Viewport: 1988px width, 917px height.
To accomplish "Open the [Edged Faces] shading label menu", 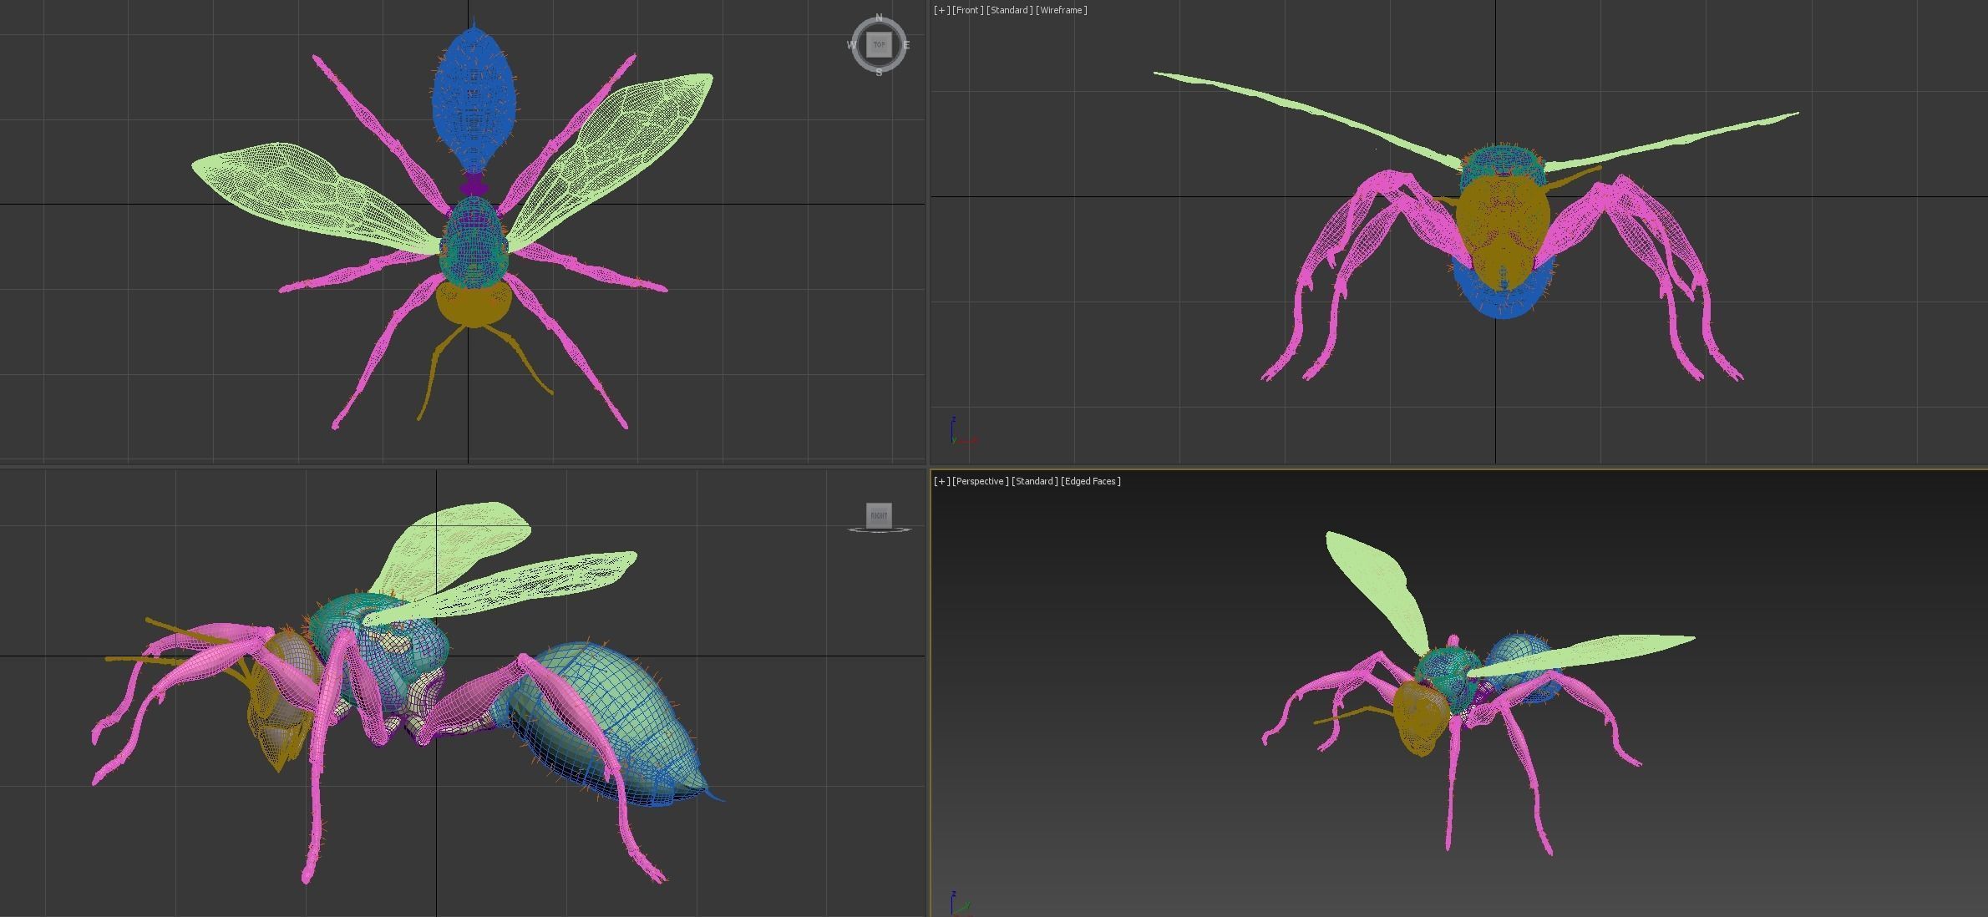I will 1090,481.
